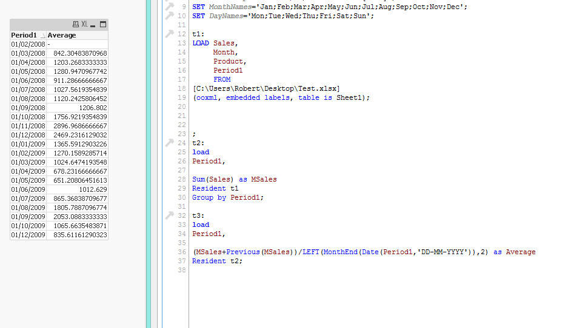The height and width of the screenshot is (328, 568).
Task: Click the Group by Period1 line
Action: pos(228,197)
